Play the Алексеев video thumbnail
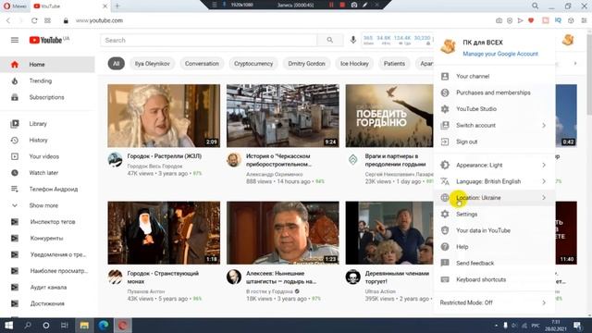592x333 pixels. point(283,232)
